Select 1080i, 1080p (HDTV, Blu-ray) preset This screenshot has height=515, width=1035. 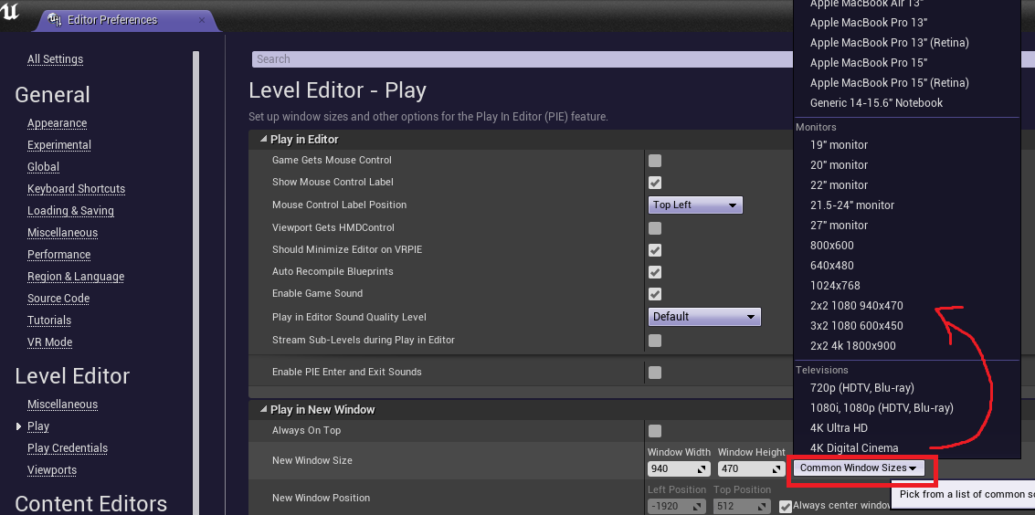tap(882, 408)
